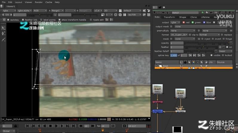Go to the first frame

click(27, 126)
